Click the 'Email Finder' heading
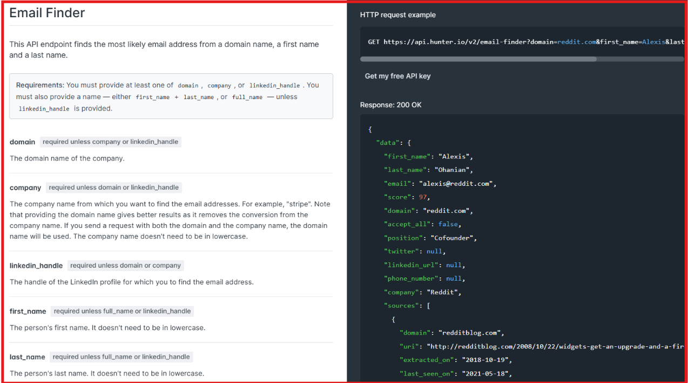This screenshot has height=383, width=688. [x=47, y=13]
